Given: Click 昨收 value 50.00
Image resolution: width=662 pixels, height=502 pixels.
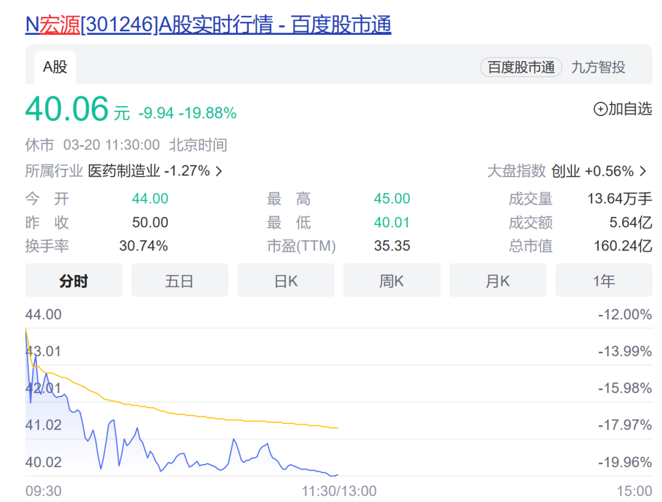Looking at the screenshot, I should 150,222.
